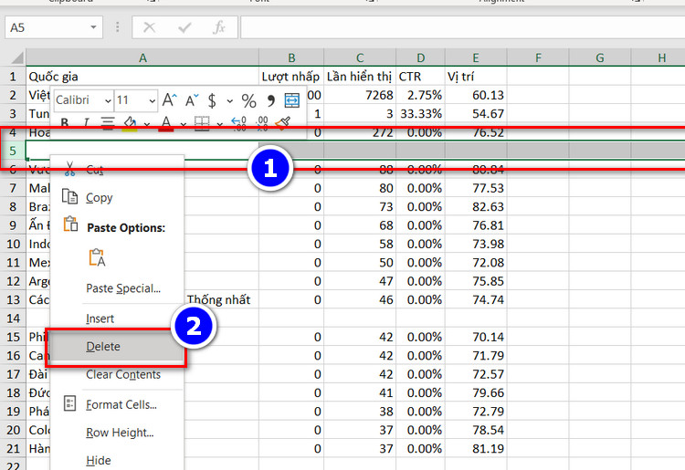
Task: Click cell with value 81.19
Action: [x=476, y=449]
